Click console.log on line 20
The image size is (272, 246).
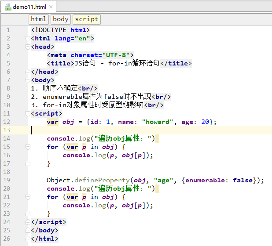pyautogui.click(x=69, y=188)
